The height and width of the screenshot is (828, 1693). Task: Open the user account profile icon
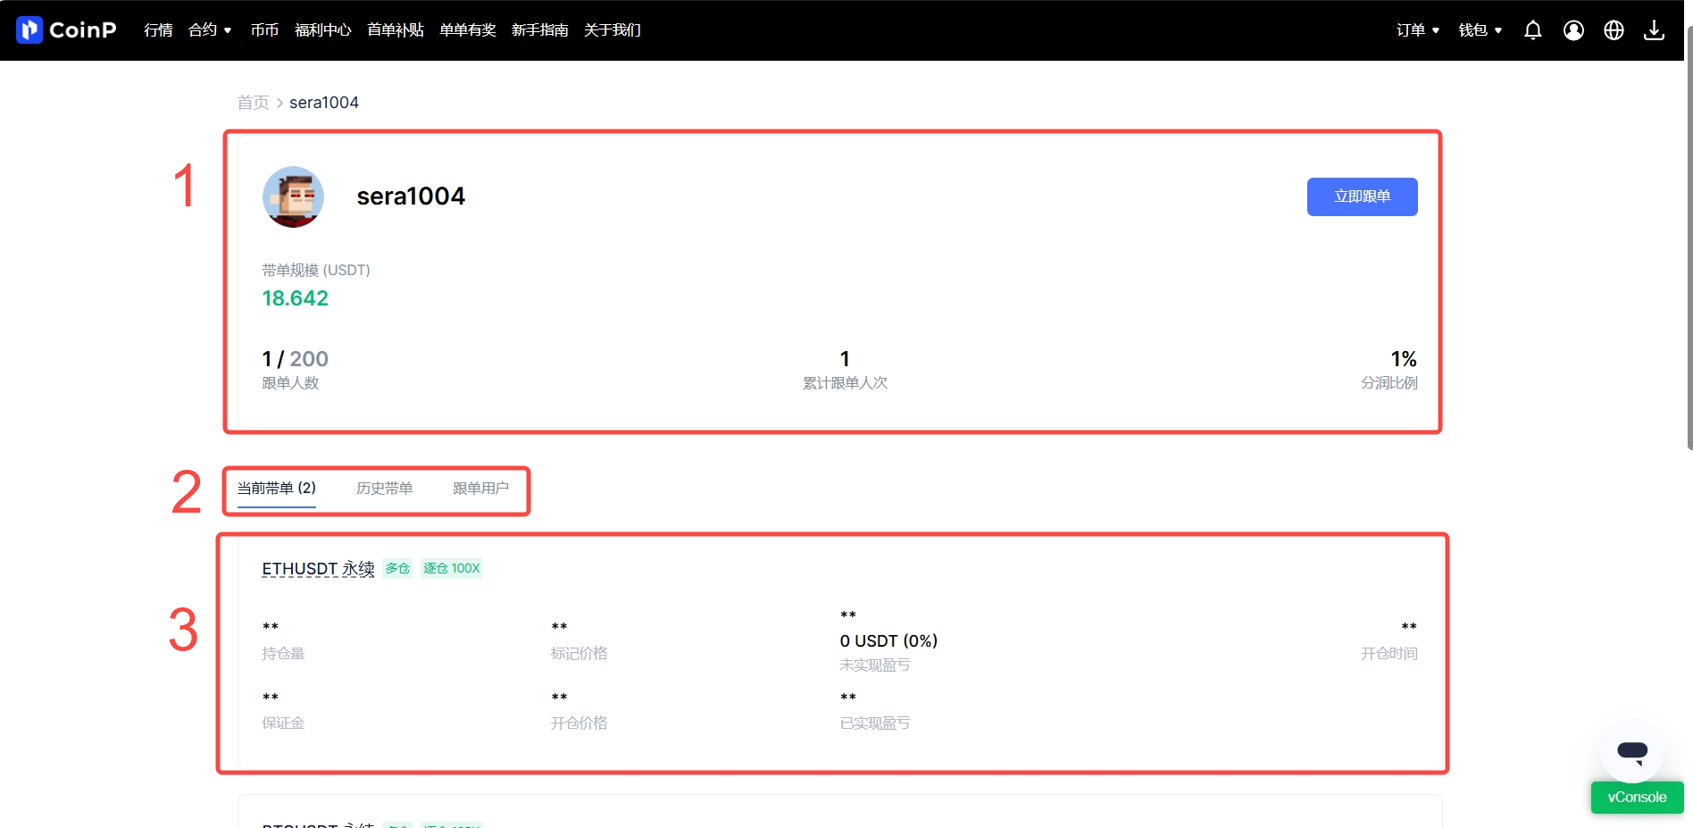1573,30
